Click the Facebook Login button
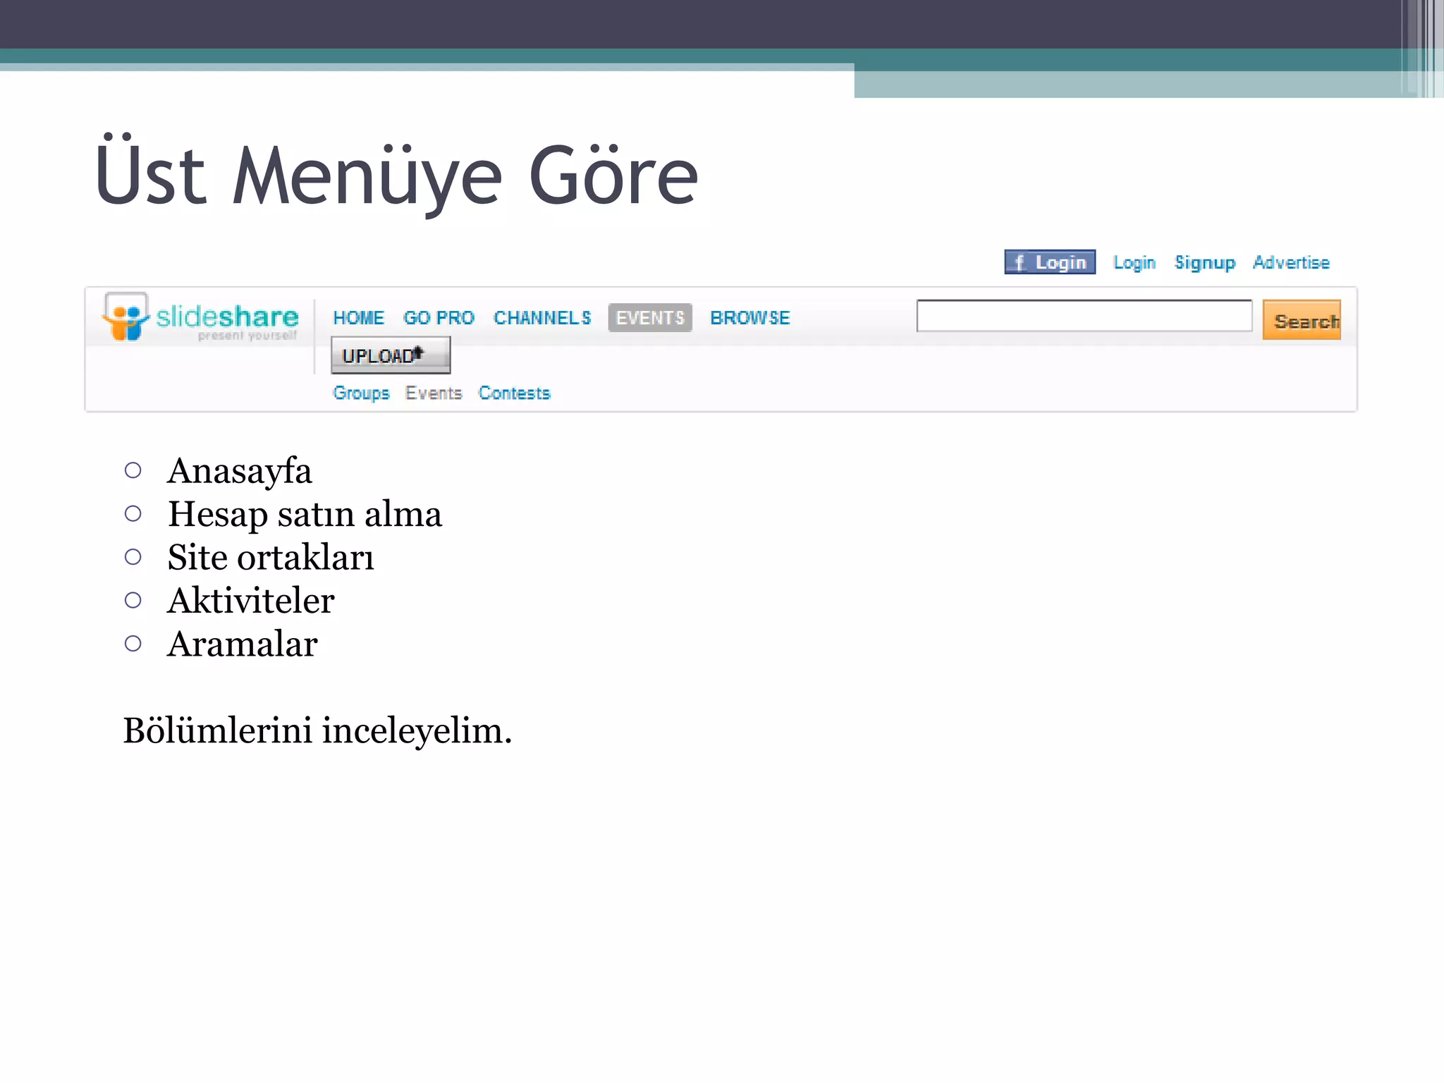1444x1083 pixels. click(x=1050, y=262)
